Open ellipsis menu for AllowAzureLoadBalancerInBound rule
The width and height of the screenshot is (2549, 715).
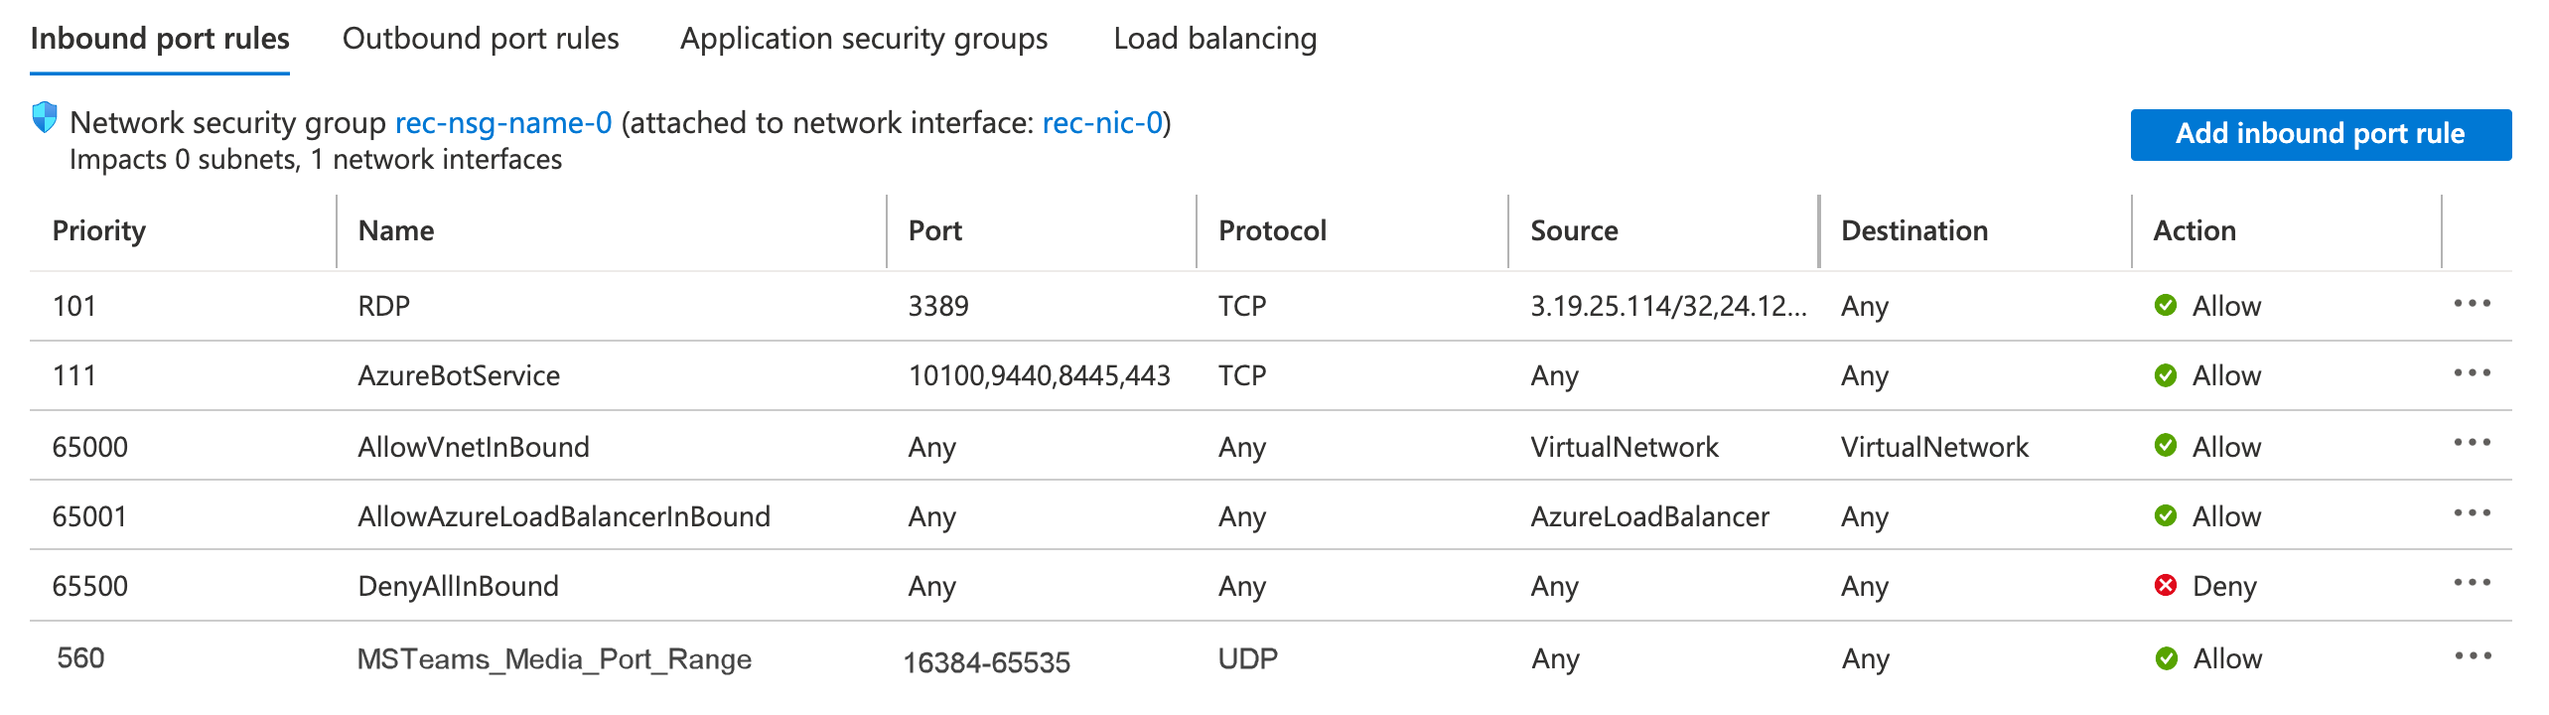point(2472,513)
